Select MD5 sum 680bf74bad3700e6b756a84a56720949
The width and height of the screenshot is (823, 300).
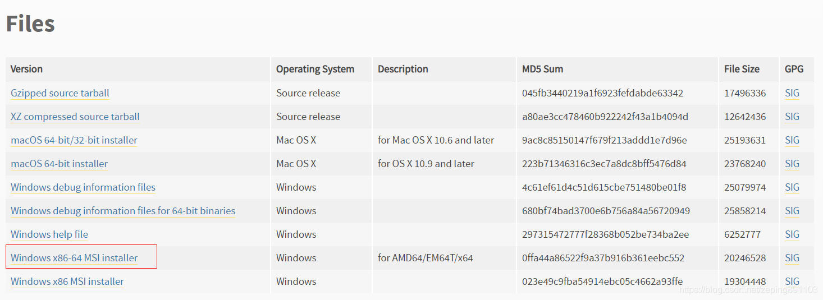[606, 211]
